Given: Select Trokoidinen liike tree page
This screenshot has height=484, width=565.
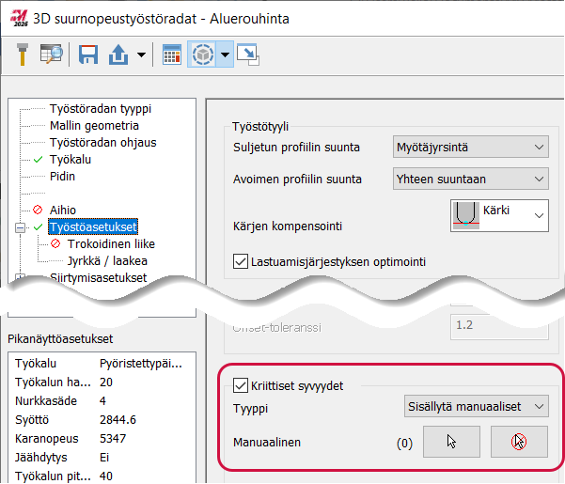Looking at the screenshot, I should (111, 243).
